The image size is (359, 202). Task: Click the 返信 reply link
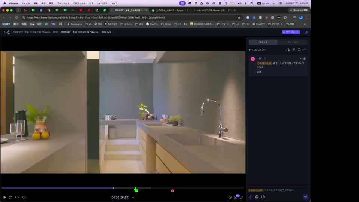click(x=259, y=72)
